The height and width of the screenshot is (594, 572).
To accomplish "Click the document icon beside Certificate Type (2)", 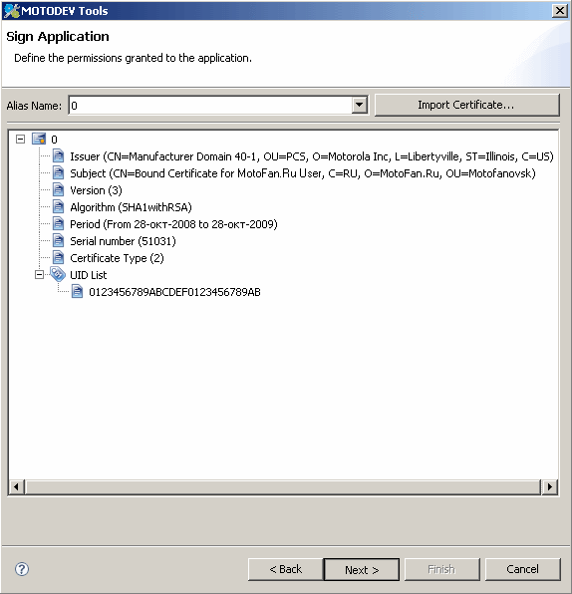I will point(58,257).
